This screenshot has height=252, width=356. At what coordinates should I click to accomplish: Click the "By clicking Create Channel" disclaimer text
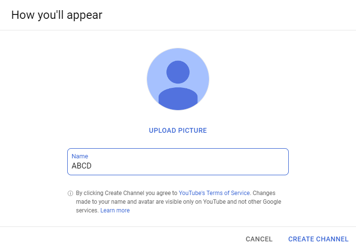[x=127, y=193]
